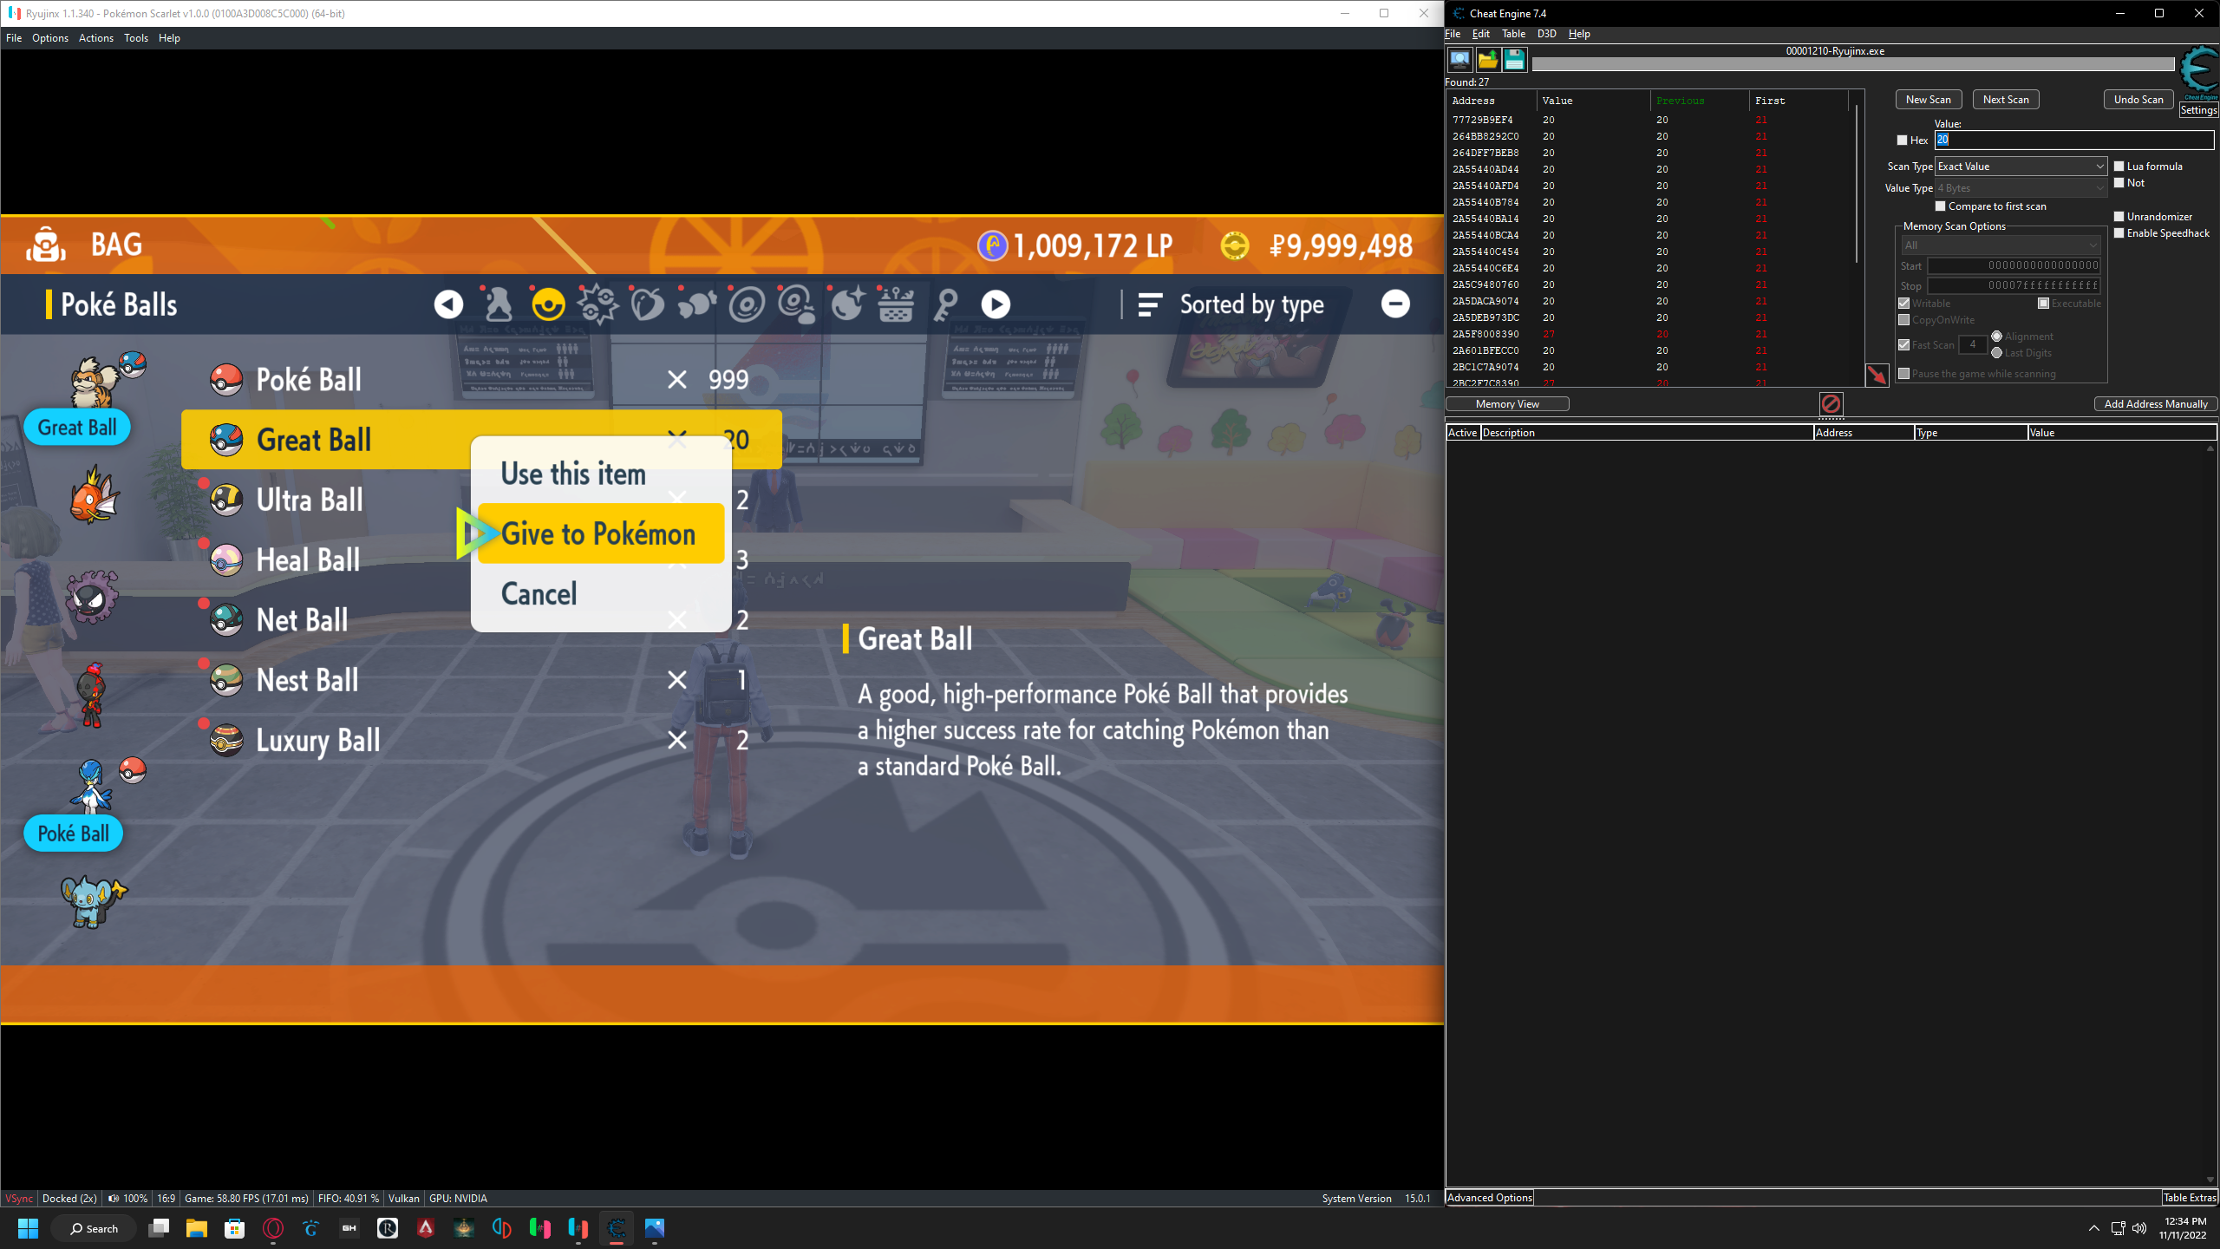Click the right arrow pocket navigation icon
Screen dimensions: 2220x1249
996,304
